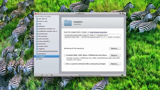Screen dimensions: 160x90
Task: Select the PrideAndPrejudiceFanficIndex folder
Action: pos(46,51)
